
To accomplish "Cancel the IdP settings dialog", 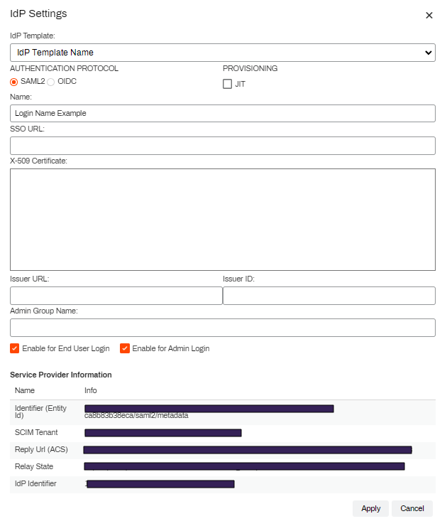I will pos(412,508).
